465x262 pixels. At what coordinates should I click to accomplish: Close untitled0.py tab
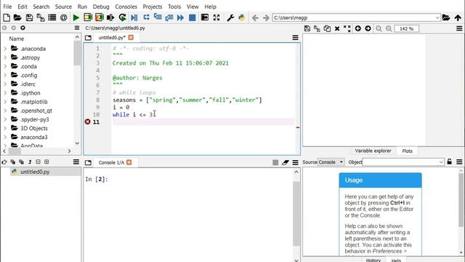click(131, 37)
